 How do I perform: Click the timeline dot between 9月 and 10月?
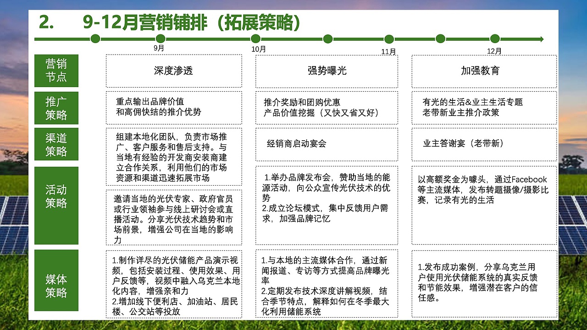327,39
